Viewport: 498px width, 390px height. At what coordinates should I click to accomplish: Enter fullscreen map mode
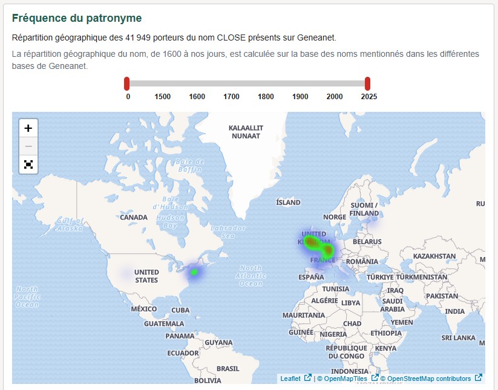[28, 164]
